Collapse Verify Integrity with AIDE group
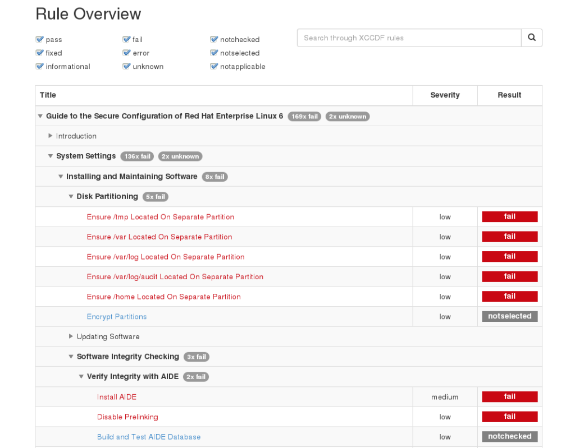This screenshot has width=575, height=448. pyautogui.click(x=81, y=377)
